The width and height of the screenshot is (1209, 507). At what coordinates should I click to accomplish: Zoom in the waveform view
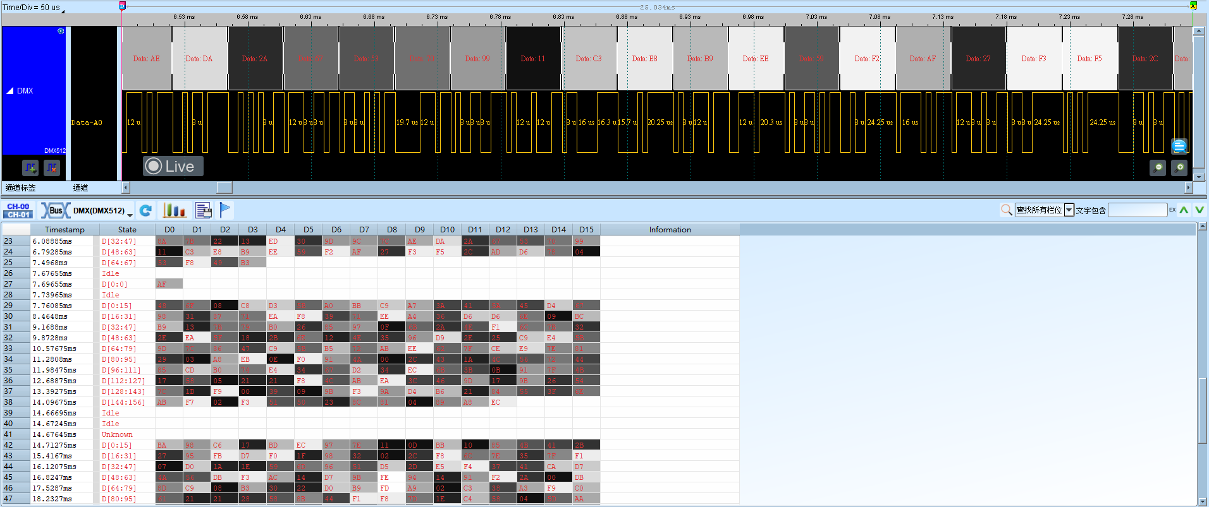click(x=1179, y=168)
